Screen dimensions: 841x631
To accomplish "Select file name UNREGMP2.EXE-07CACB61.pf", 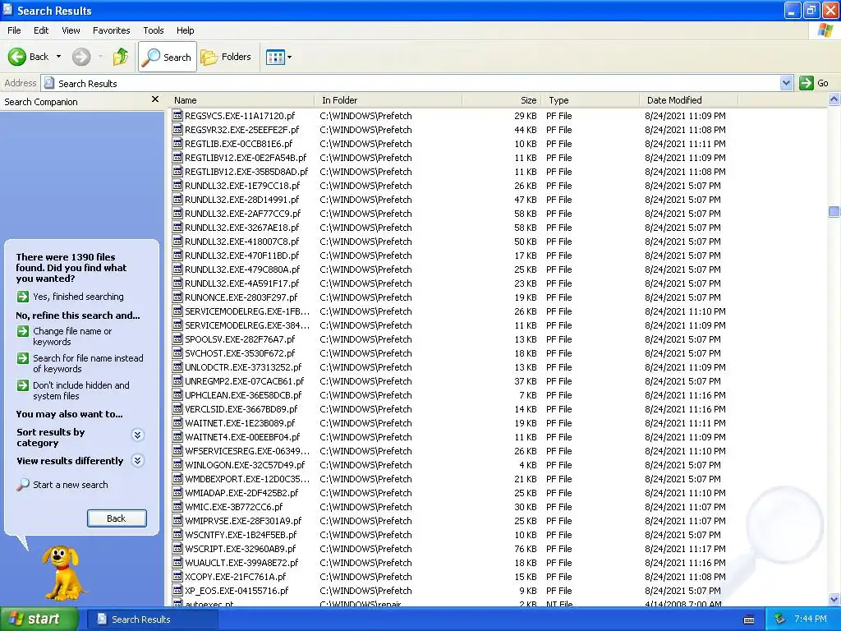I will (x=244, y=381).
